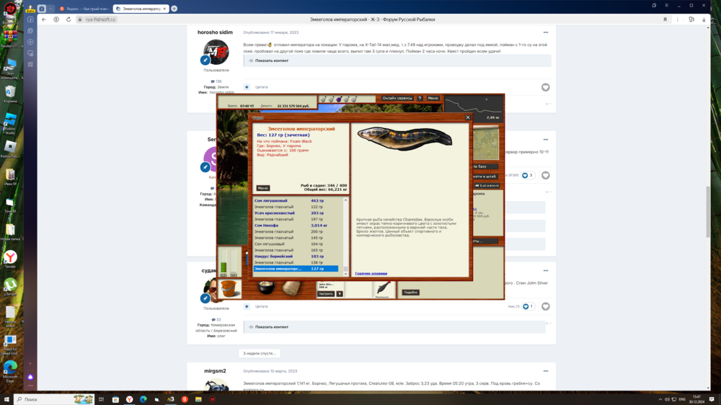Toggle multiquote plus on horosho sidim's post
The image size is (721, 405).
247,87
